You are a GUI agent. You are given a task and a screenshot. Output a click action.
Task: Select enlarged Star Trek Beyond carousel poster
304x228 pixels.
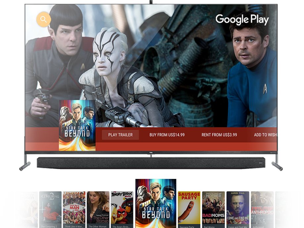coord(156,203)
